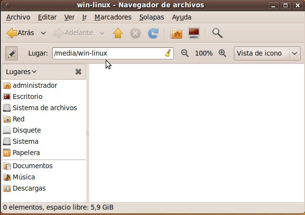The image size is (305, 215).
Task: Click the search magnifier icon
Action: [x=217, y=33]
